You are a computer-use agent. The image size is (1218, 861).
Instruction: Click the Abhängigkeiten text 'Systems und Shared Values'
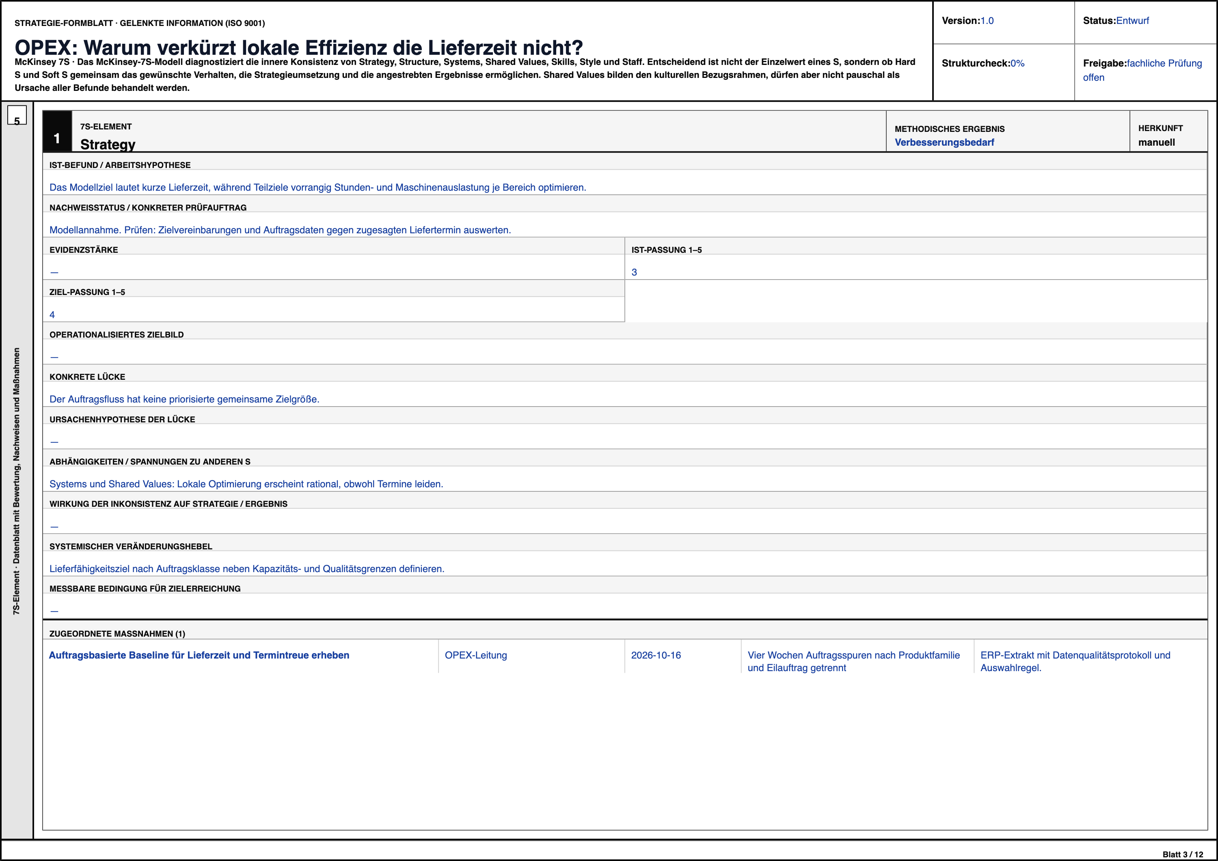pyautogui.click(x=246, y=484)
